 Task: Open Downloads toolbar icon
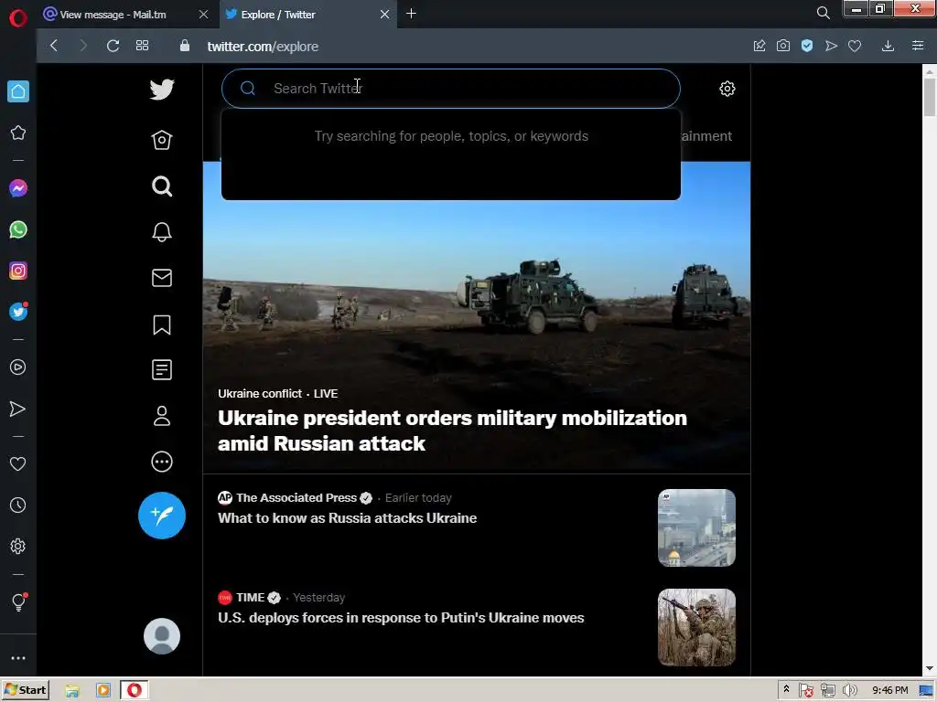(888, 46)
